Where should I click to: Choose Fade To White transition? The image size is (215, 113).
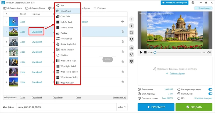68,28
